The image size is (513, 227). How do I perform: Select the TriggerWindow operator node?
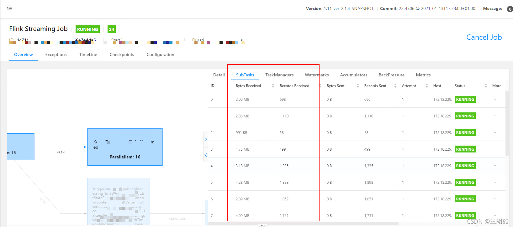pos(119,201)
